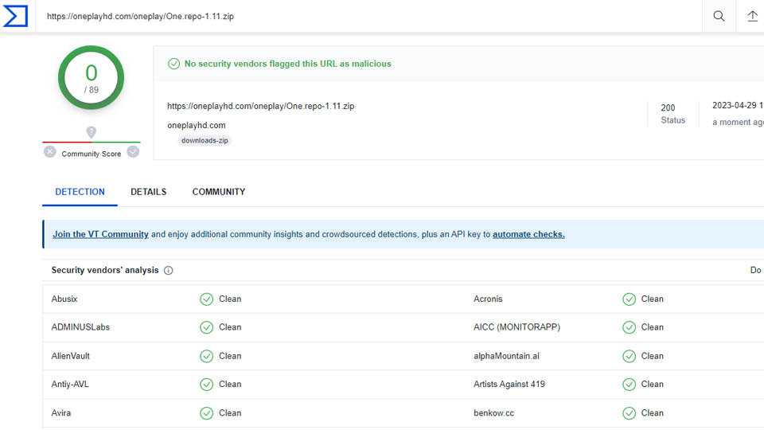Image resolution: width=764 pixels, height=430 pixels.
Task: Click Avira vendor name
Action: (x=61, y=413)
